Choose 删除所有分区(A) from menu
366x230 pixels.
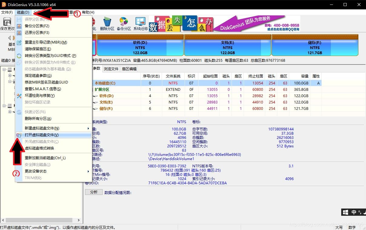coord(53,119)
